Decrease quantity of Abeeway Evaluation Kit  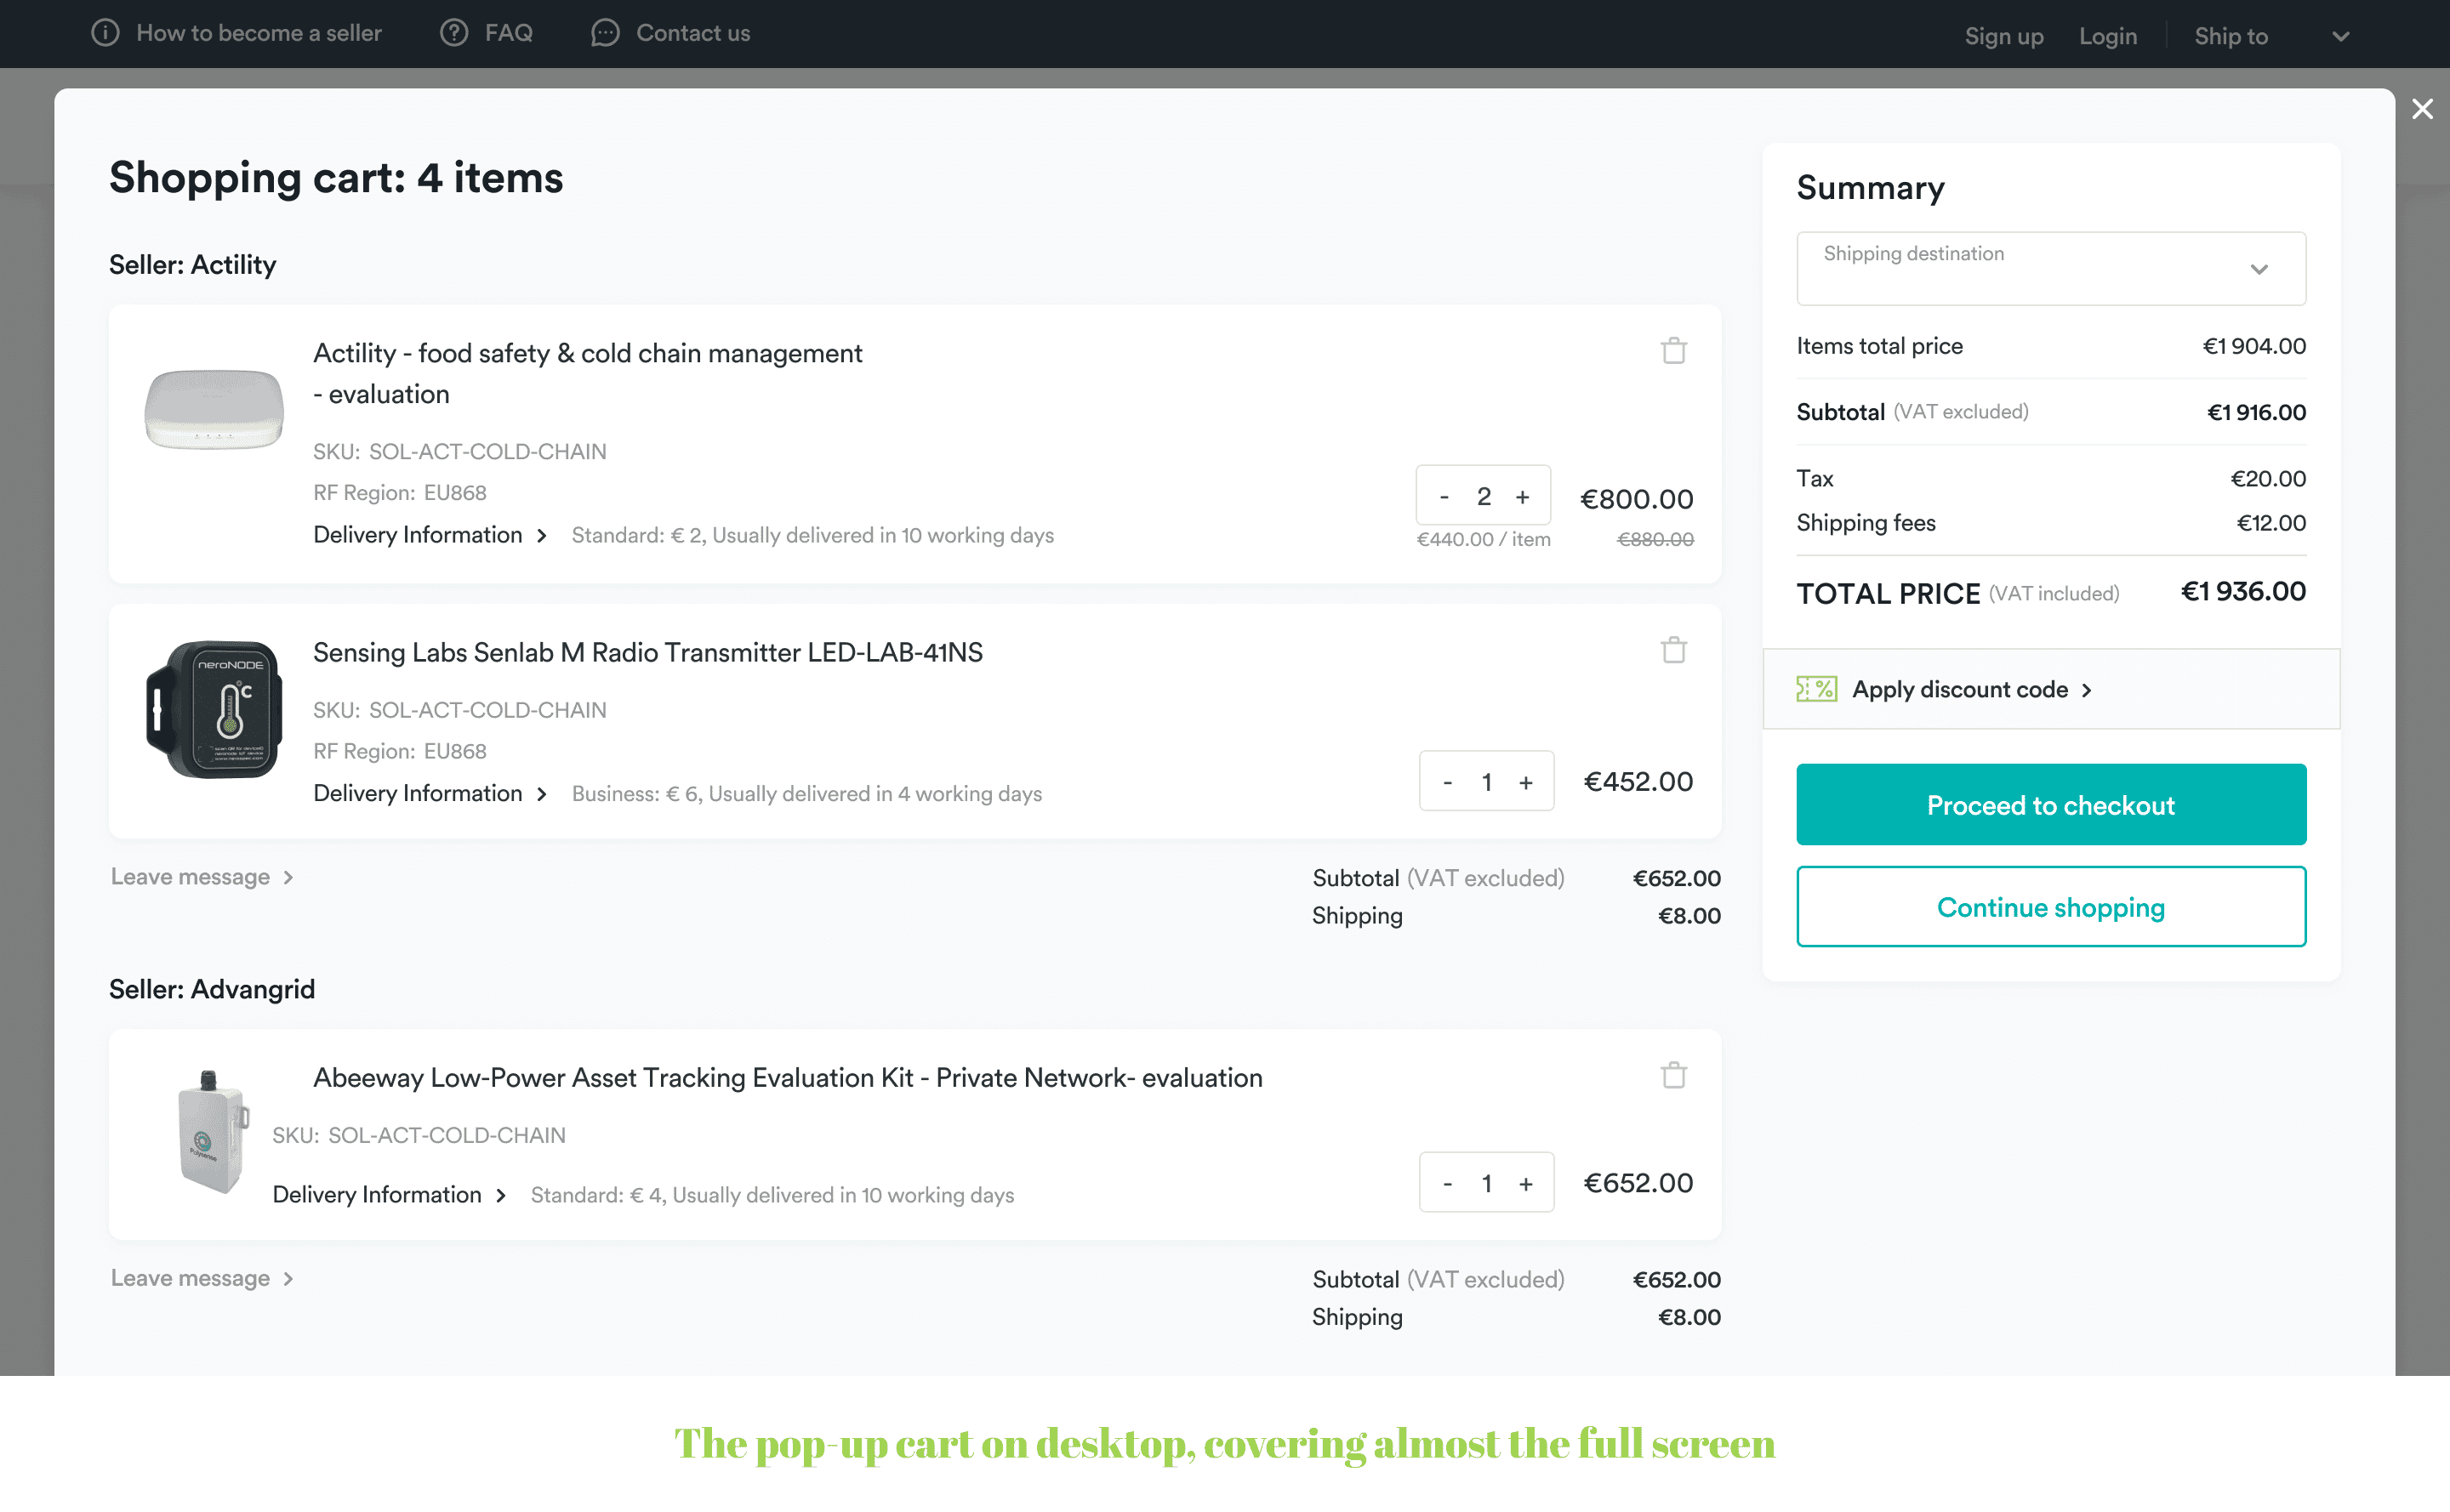click(1448, 1184)
